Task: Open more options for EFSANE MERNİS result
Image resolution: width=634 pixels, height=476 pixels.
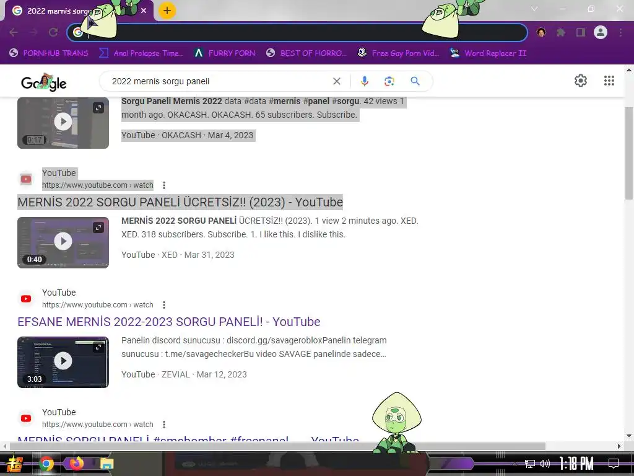Action: 163,305
